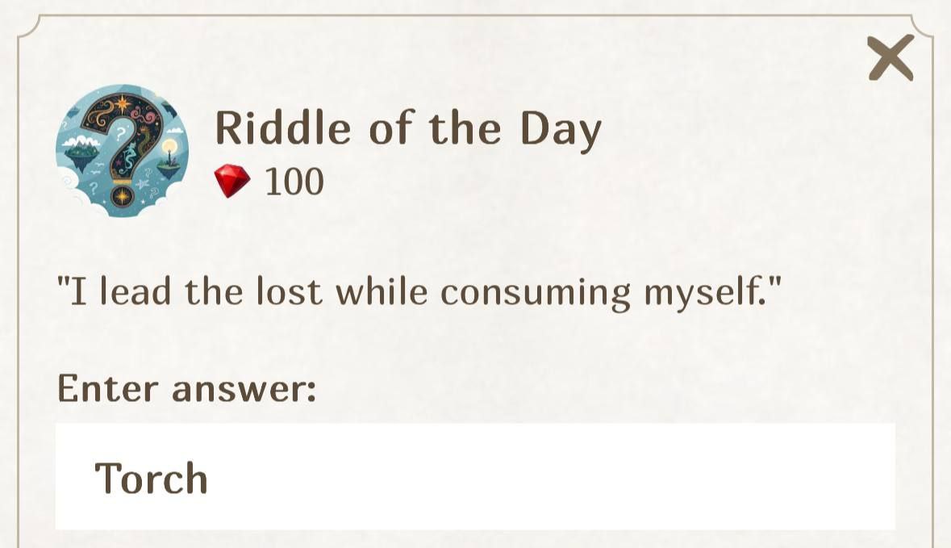
Task: Place cursor in empty space after "Torch"
Action: coord(565,476)
